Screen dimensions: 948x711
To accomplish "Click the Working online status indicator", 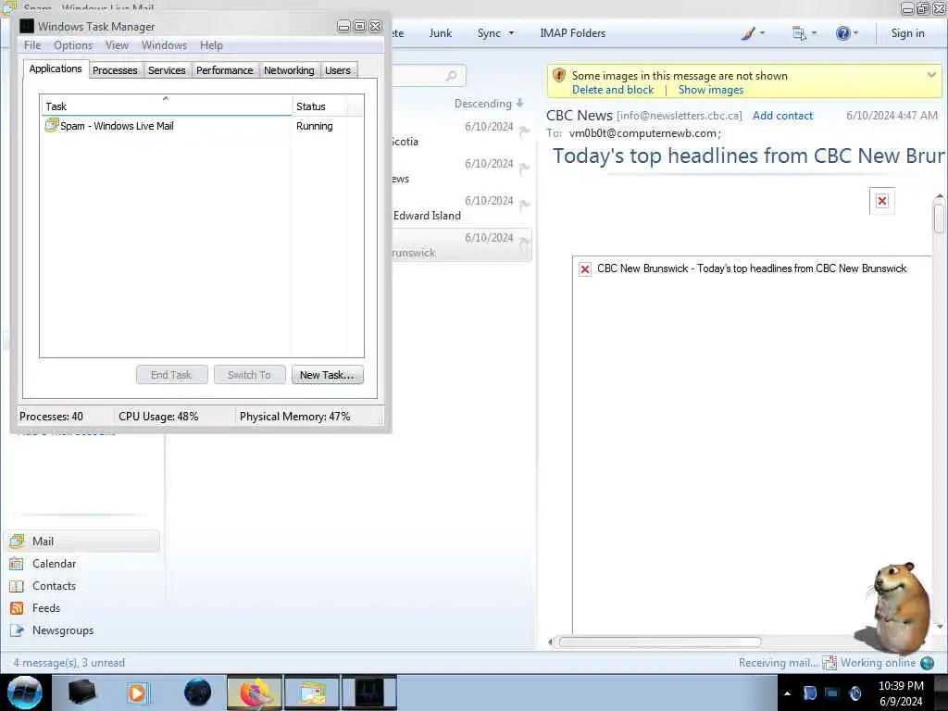I will 878,663.
